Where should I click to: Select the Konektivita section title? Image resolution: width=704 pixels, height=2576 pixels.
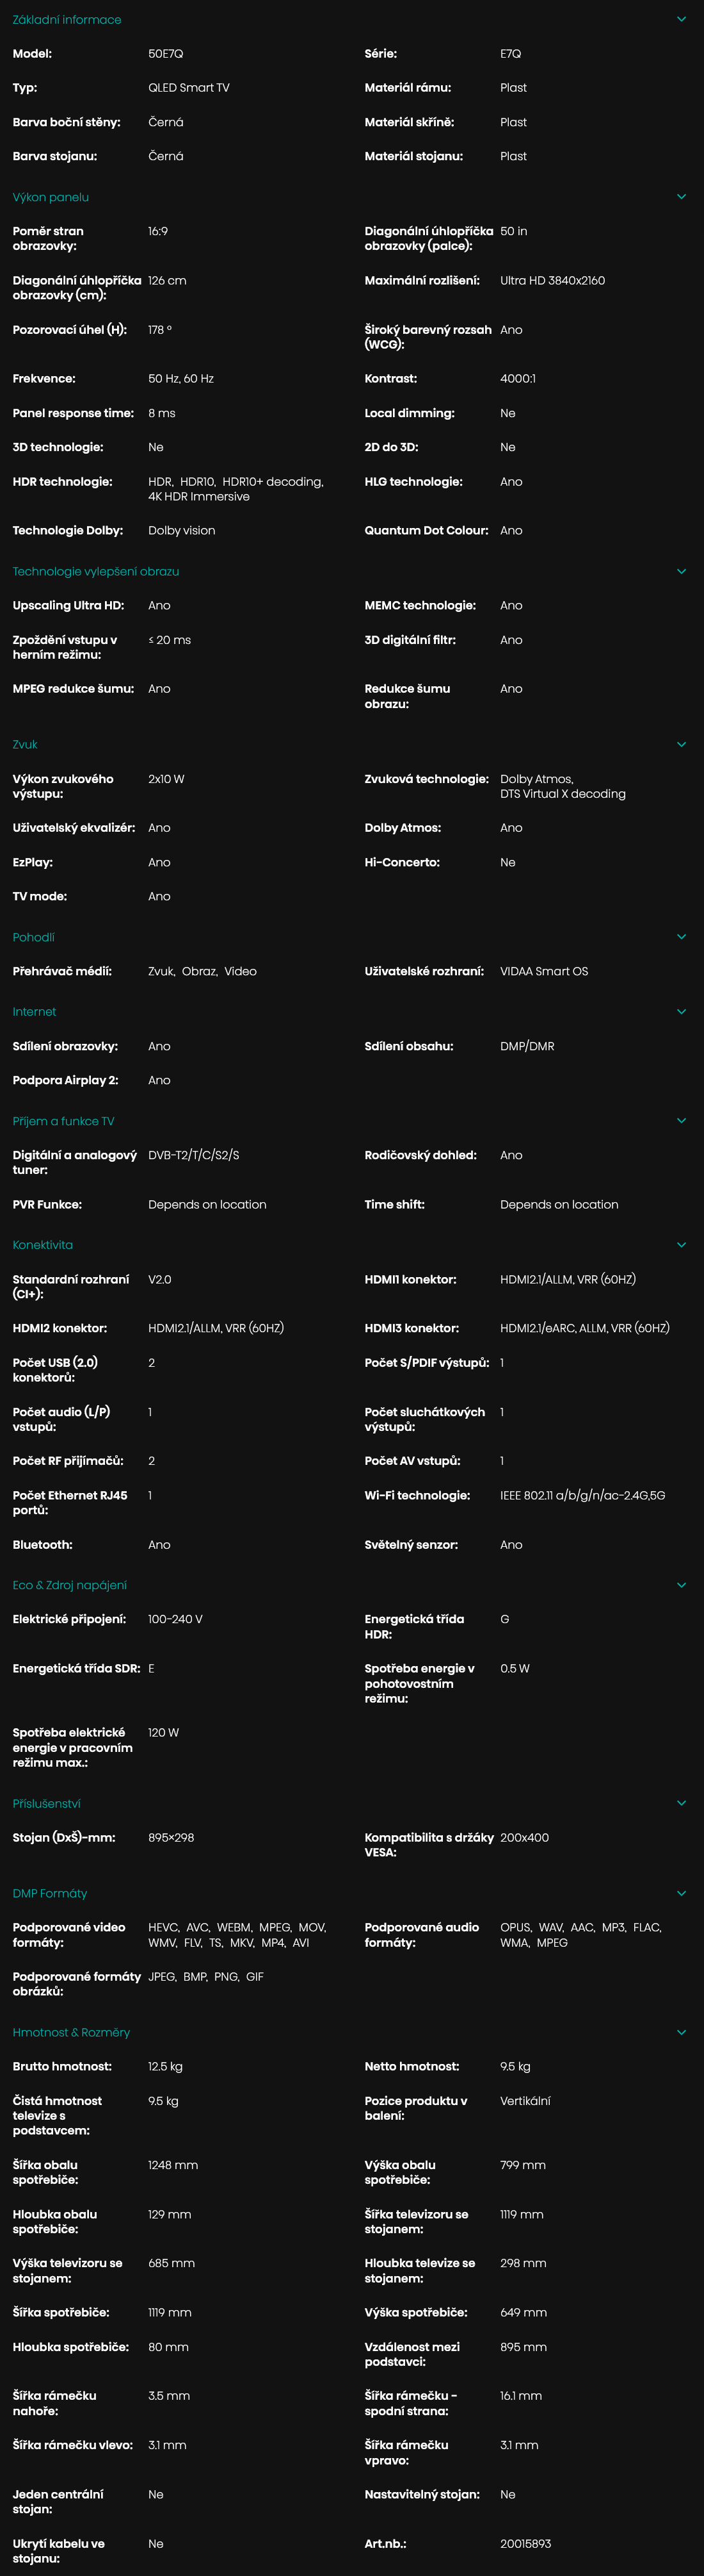42,1245
